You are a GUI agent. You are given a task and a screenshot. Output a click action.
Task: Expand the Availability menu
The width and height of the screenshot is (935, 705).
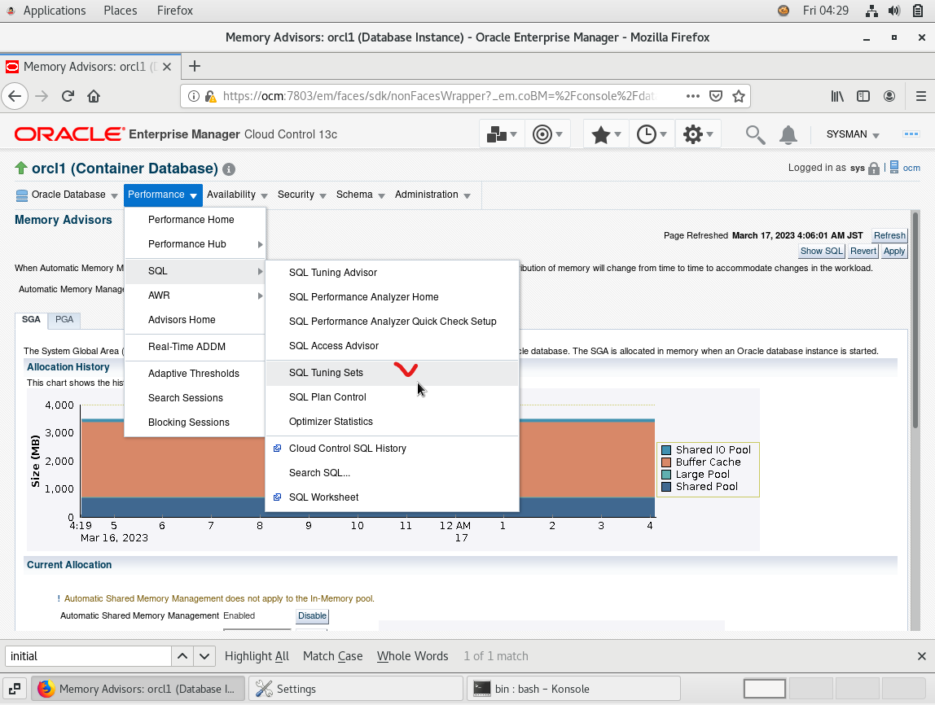pyautogui.click(x=237, y=195)
